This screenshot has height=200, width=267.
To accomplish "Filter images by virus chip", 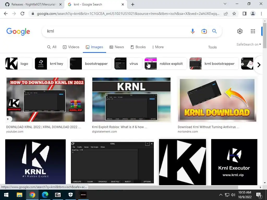I will coord(128,64).
